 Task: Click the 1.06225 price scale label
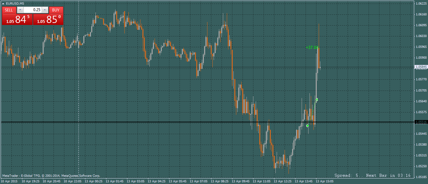point(421,3)
